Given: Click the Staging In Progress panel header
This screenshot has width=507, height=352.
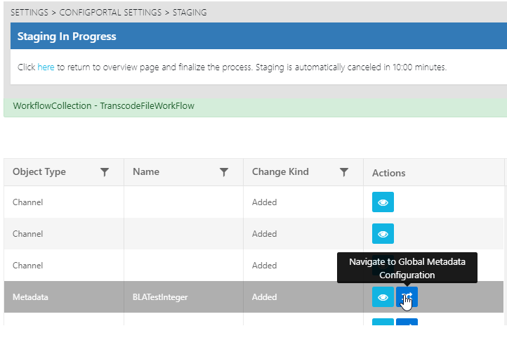Looking at the screenshot, I should 67,37.
